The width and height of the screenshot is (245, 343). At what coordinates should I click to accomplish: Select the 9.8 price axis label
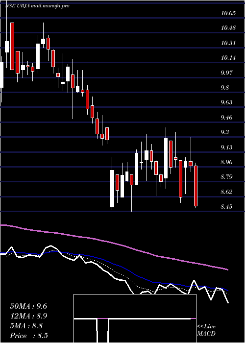pyautogui.click(x=225, y=88)
